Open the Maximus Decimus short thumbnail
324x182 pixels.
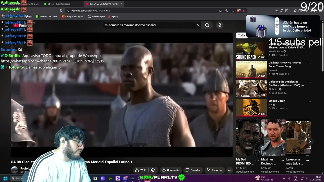(273, 138)
